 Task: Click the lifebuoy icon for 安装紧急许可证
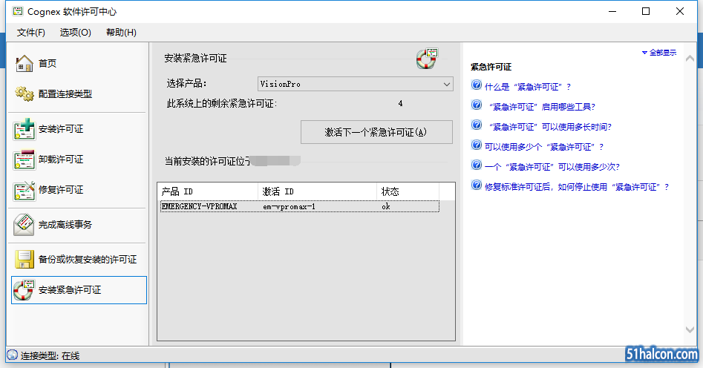point(24,289)
